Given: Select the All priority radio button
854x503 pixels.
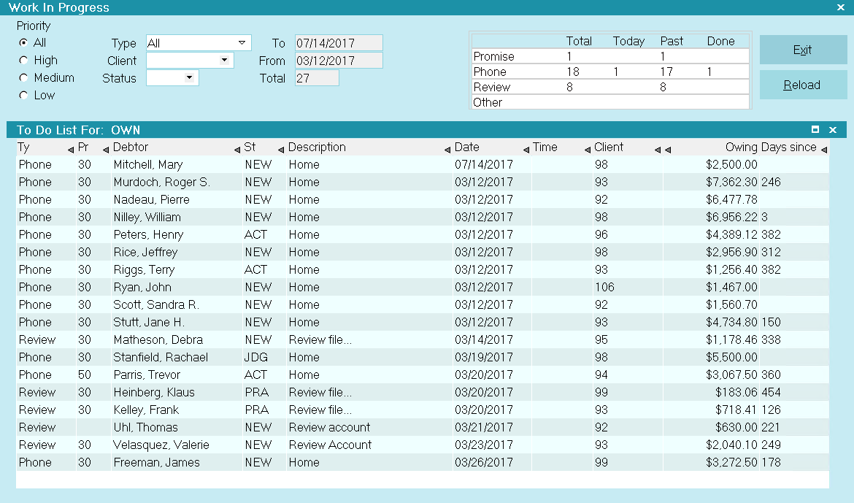Looking at the screenshot, I should pos(23,42).
